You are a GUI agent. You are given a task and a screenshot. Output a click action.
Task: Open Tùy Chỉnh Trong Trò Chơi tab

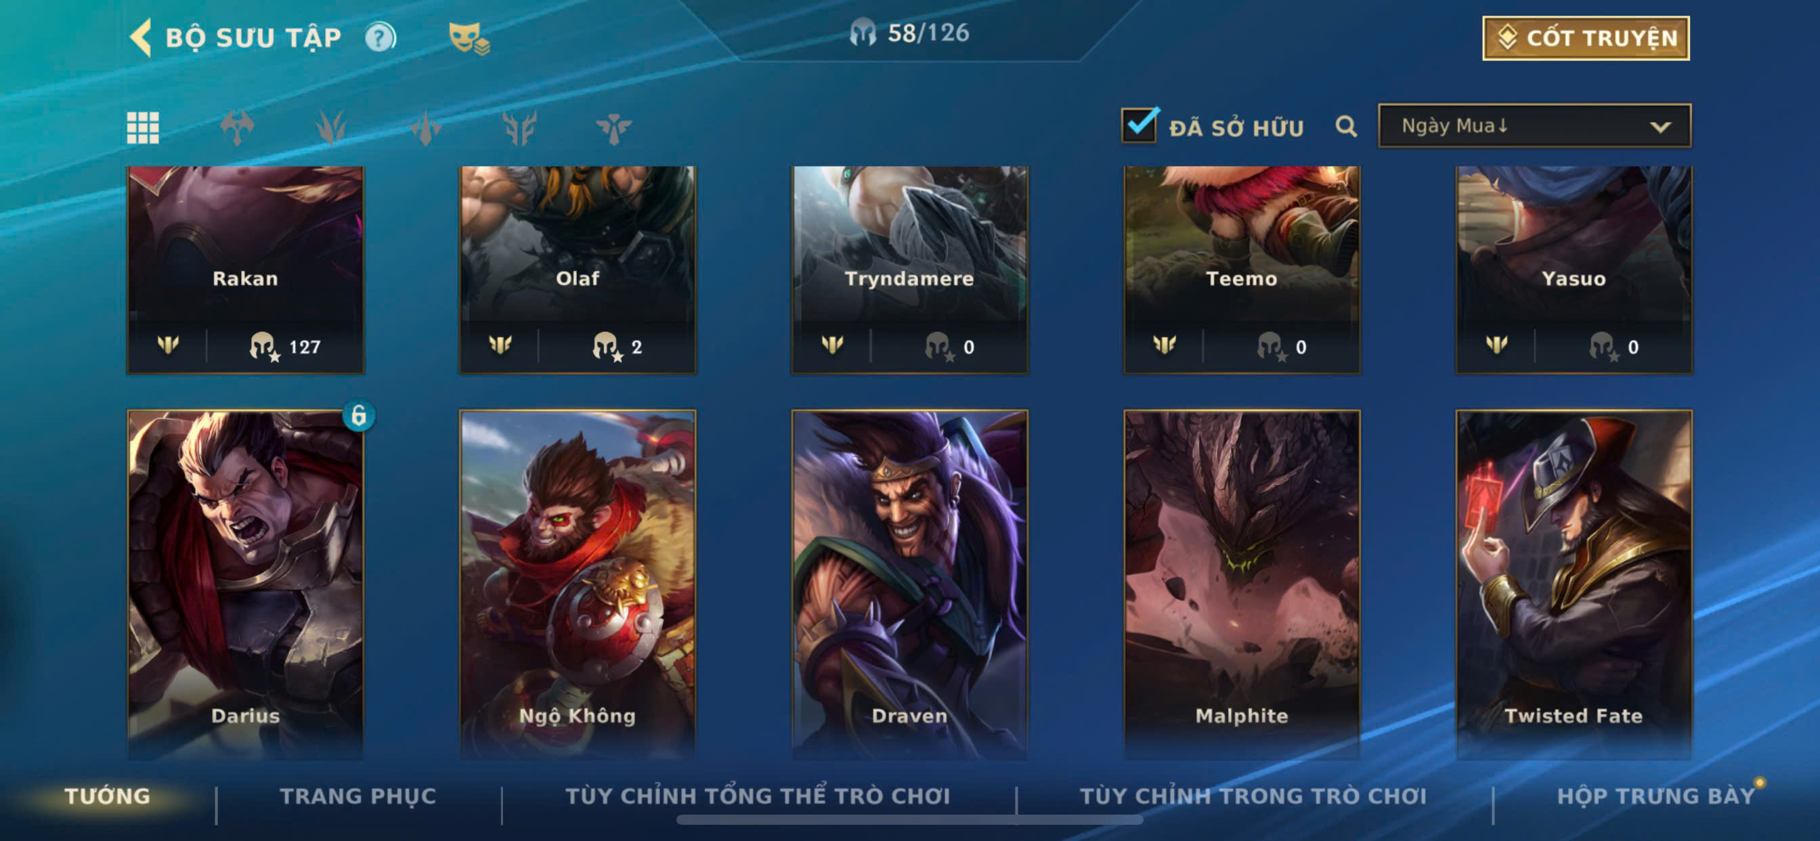1253,796
